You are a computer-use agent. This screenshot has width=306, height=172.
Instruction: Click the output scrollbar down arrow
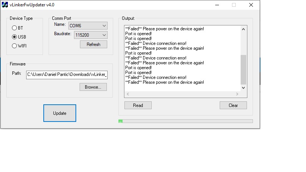click(244, 87)
